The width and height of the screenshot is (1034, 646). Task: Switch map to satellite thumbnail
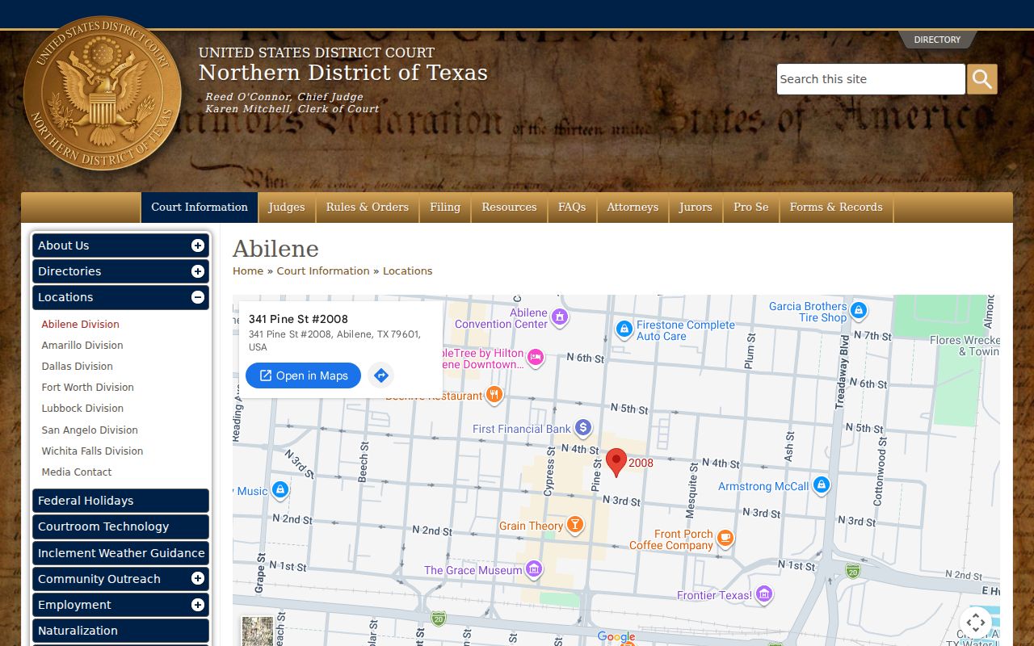pos(258,631)
